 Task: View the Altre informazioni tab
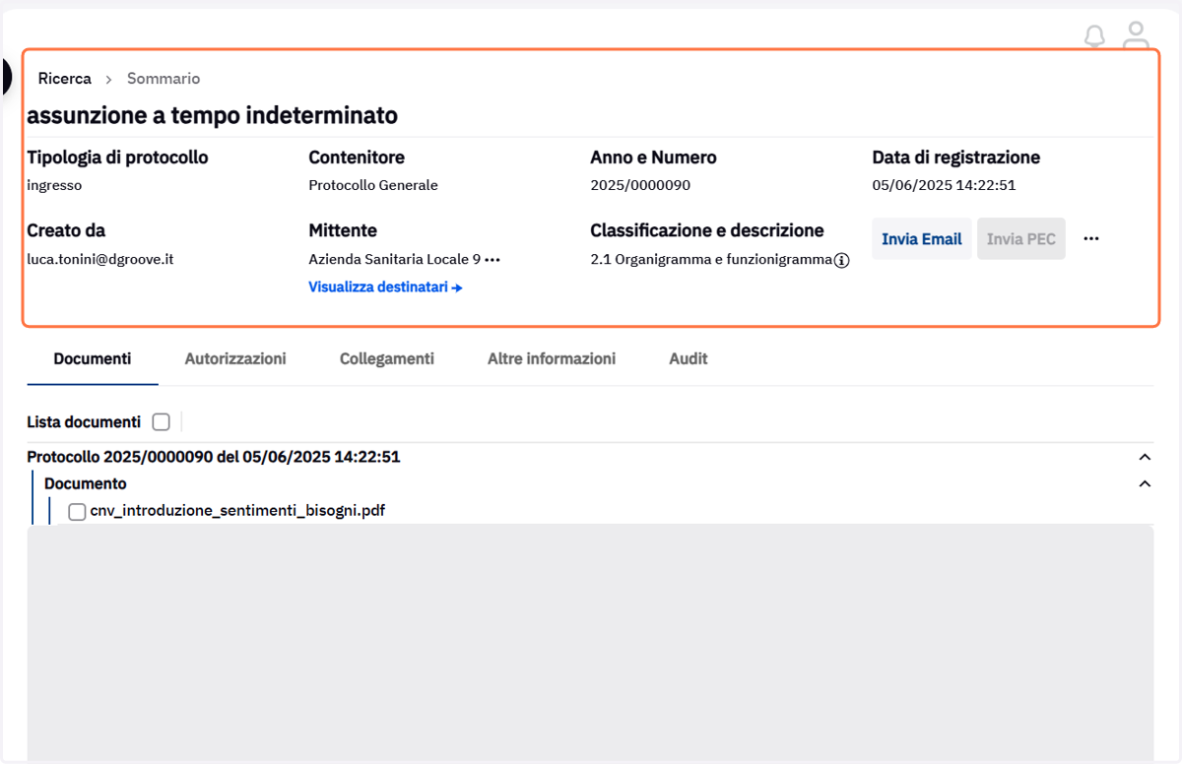552,359
